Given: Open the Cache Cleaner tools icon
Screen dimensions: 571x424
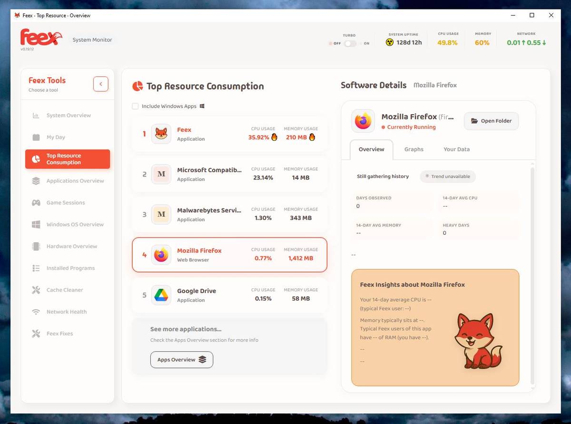Looking at the screenshot, I should [x=36, y=290].
